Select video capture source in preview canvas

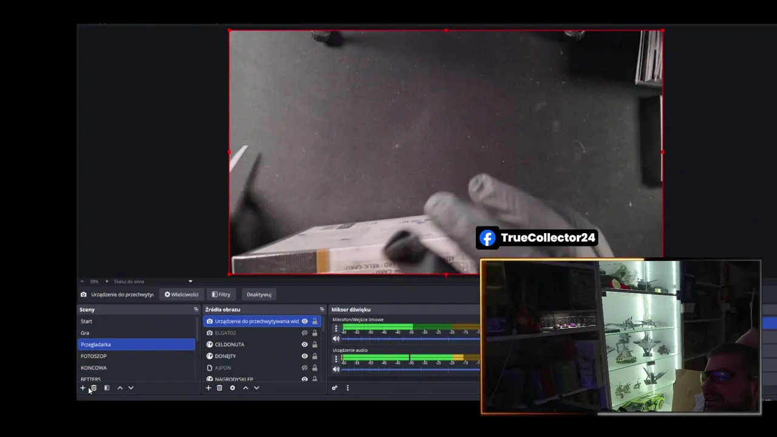coord(446,152)
